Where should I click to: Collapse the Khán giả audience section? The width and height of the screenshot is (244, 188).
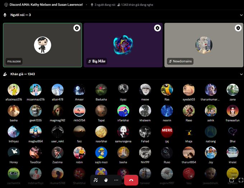241,74
